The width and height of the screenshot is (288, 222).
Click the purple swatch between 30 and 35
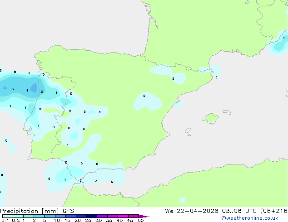(102, 216)
